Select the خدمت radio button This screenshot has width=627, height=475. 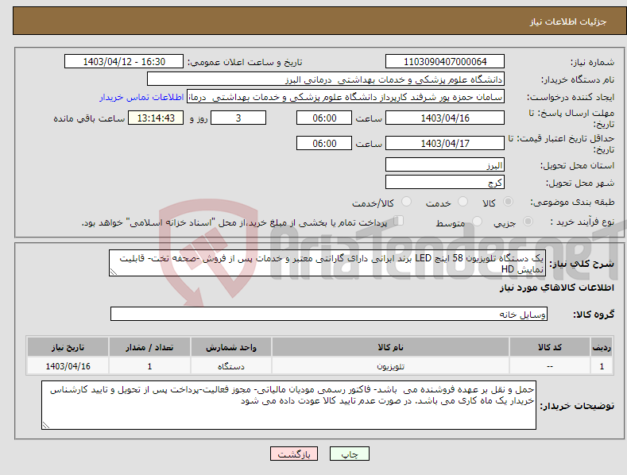pos(463,202)
